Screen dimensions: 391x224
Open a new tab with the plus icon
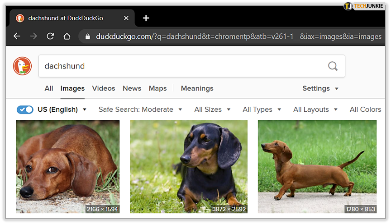click(x=146, y=18)
